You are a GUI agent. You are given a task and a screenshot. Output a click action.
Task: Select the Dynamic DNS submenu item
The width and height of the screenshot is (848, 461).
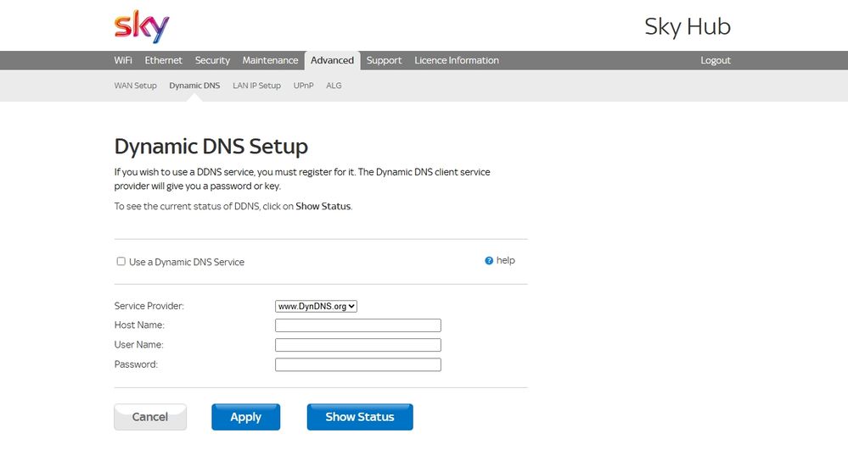click(x=194, y=86)
